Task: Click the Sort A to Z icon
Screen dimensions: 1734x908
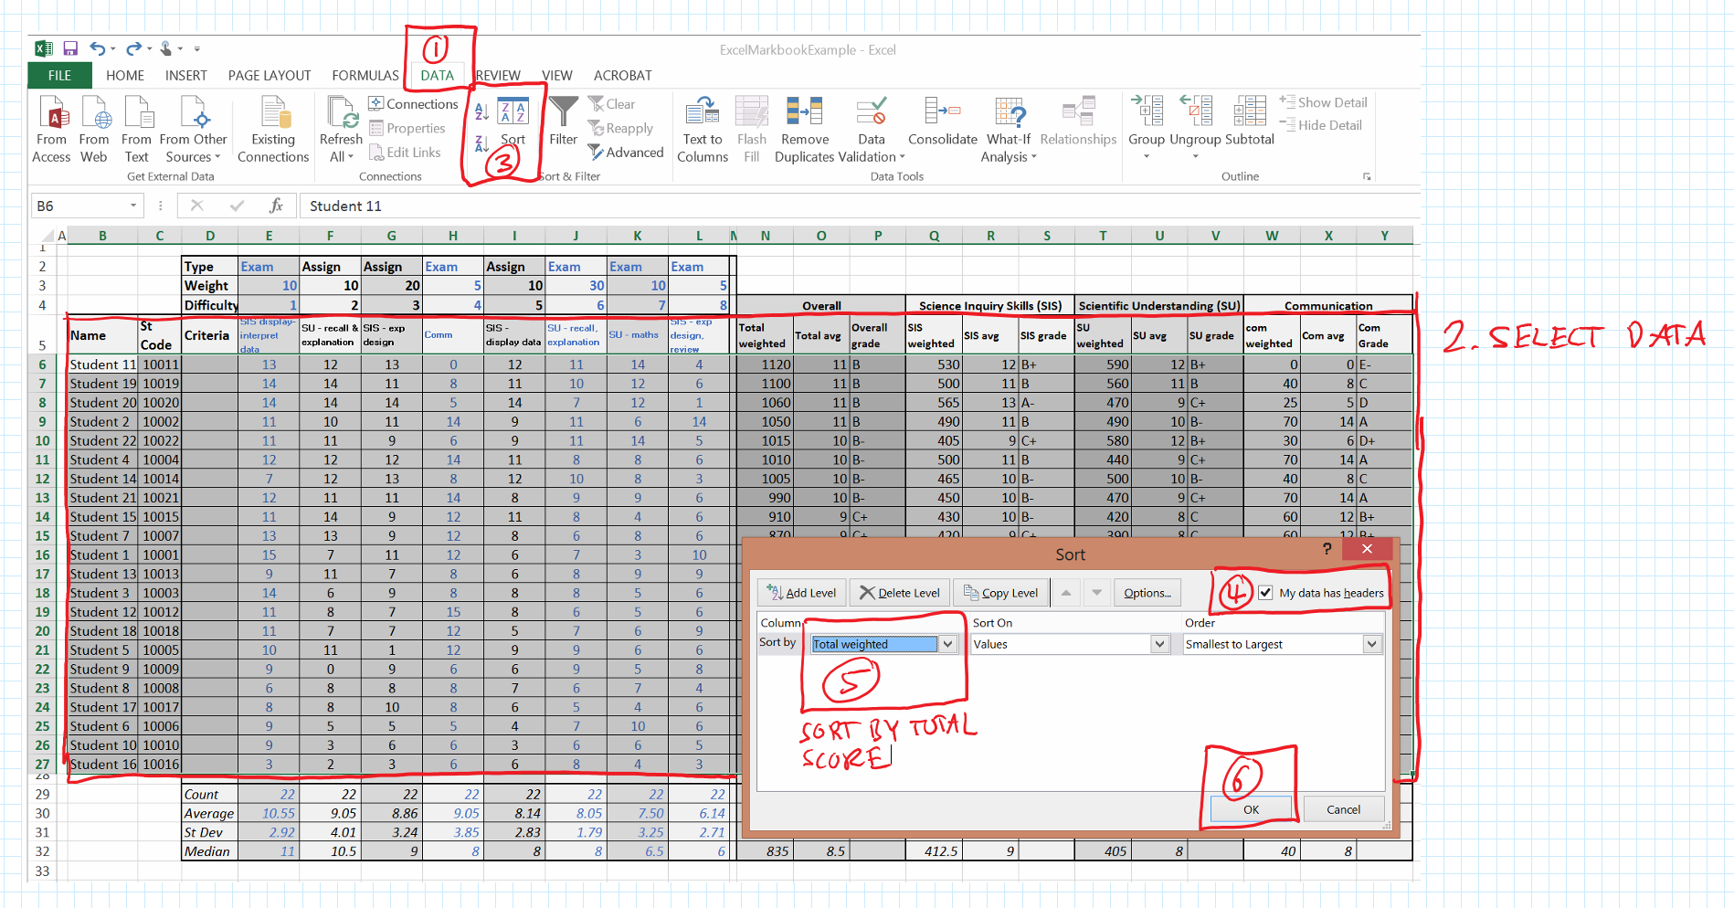Action: click(481, 112)
